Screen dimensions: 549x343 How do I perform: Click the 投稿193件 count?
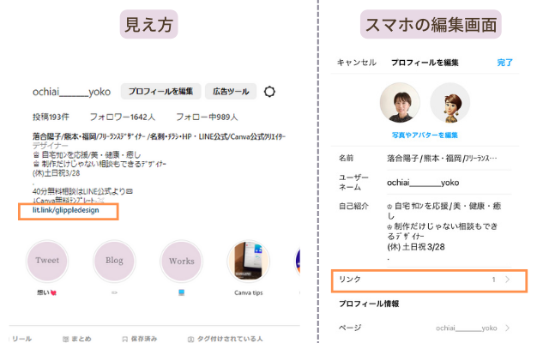point(51,117)
